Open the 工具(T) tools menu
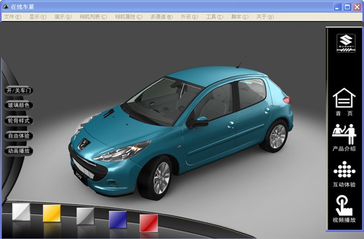The width and height of the screenshot is (364, 239). [x=214, y=17]
